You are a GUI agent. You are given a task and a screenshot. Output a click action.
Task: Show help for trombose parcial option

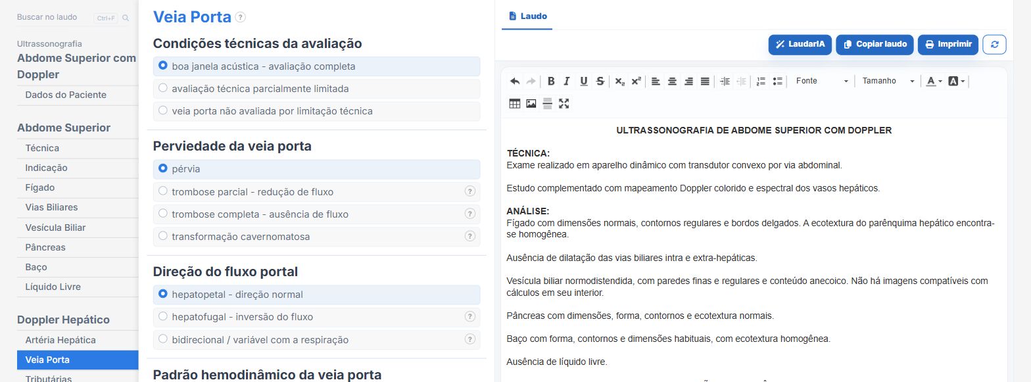(470, 191)
